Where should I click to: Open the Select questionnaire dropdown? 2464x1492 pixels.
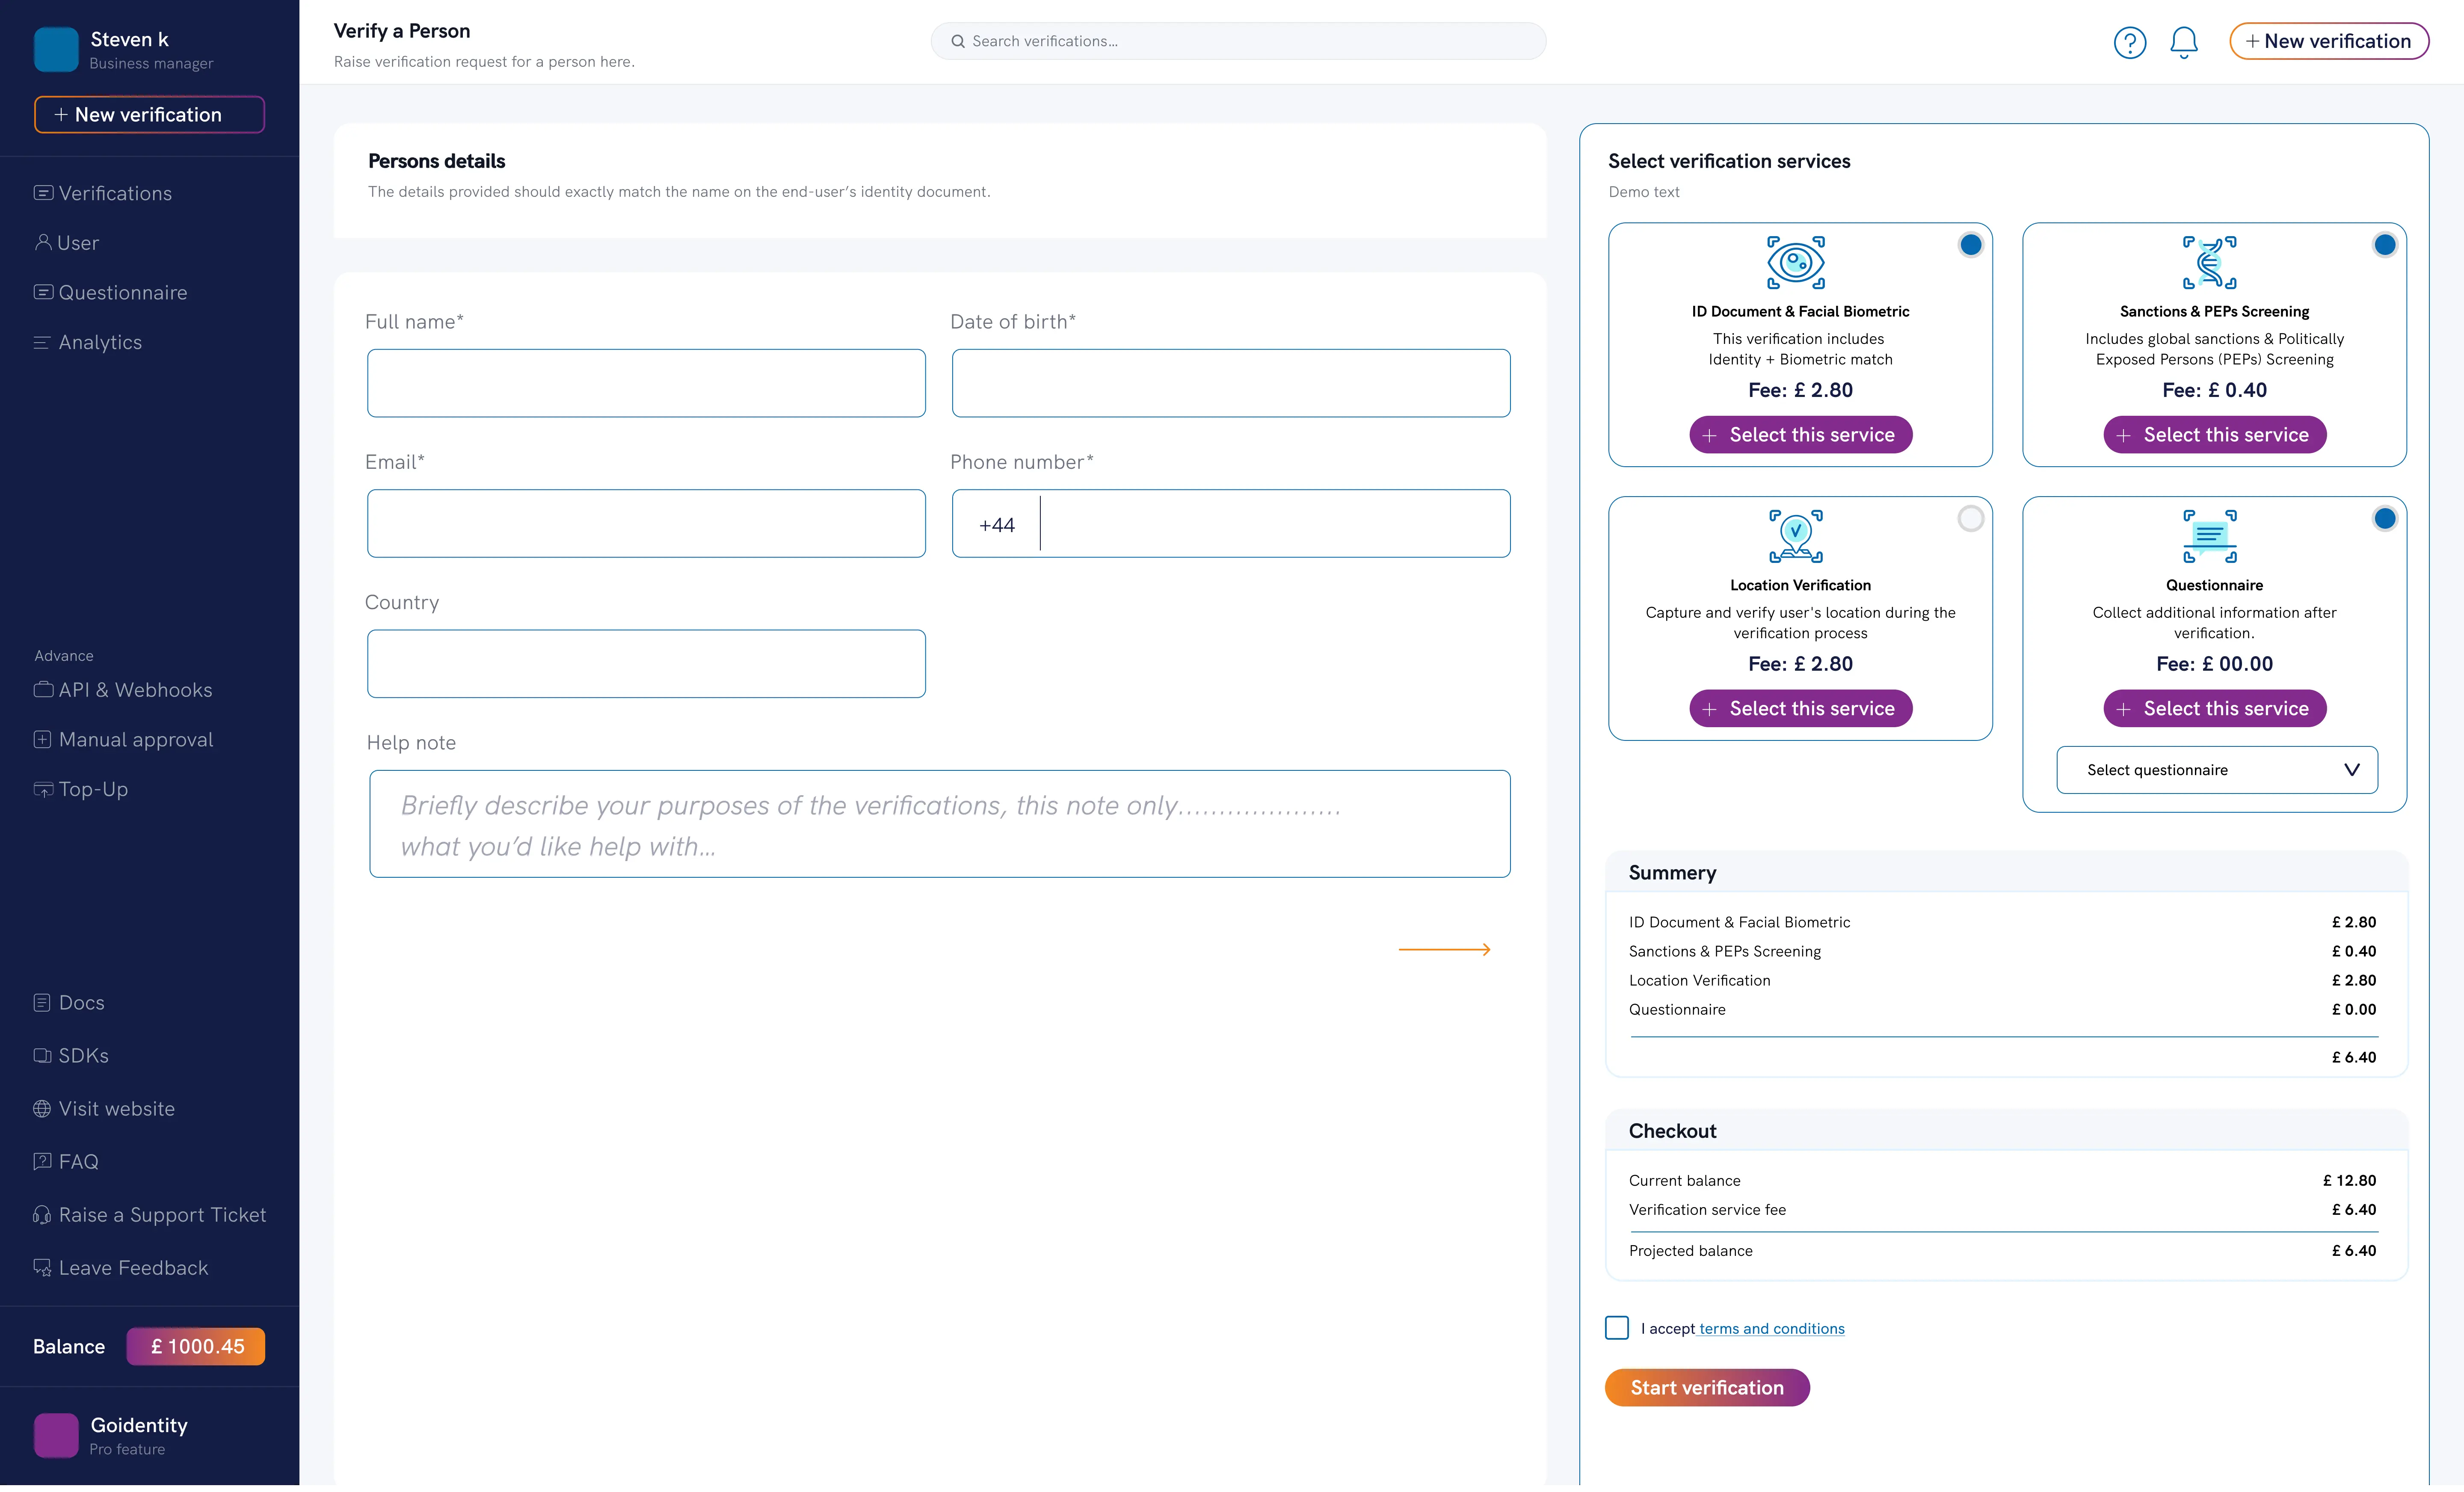(x=2217, y=769)
